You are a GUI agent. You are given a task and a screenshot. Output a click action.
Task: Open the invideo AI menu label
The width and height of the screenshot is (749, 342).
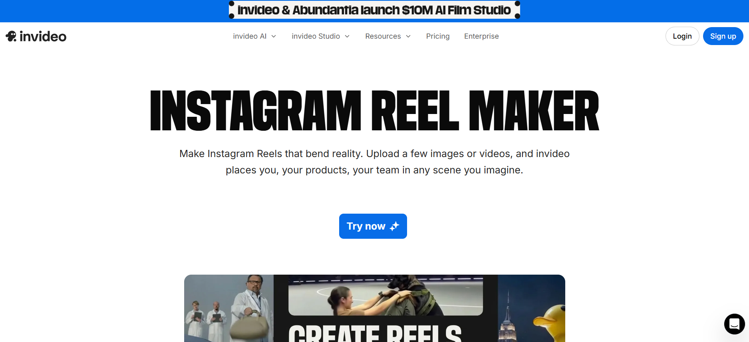pos(250,36)
